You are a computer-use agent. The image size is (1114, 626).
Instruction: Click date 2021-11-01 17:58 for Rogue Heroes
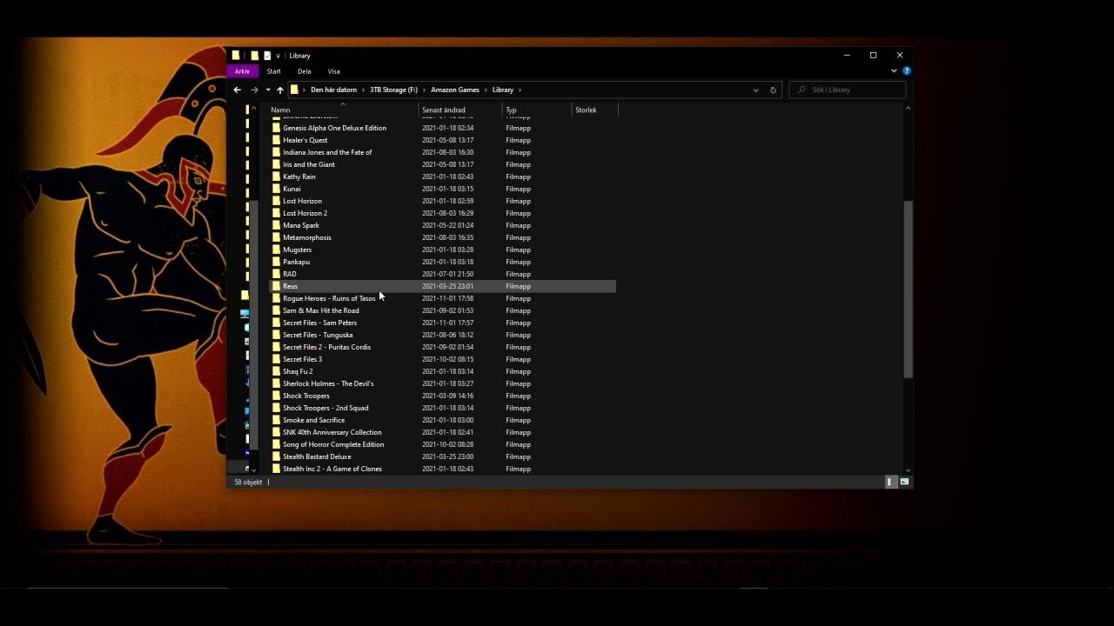(448, 298)
